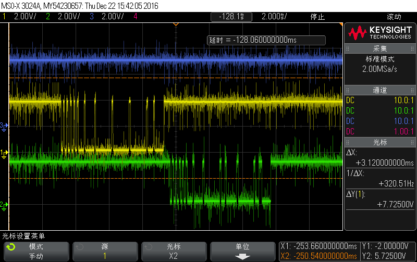Click the Keysight Technologies logo
417x262 pixels.
click(381, 33)
